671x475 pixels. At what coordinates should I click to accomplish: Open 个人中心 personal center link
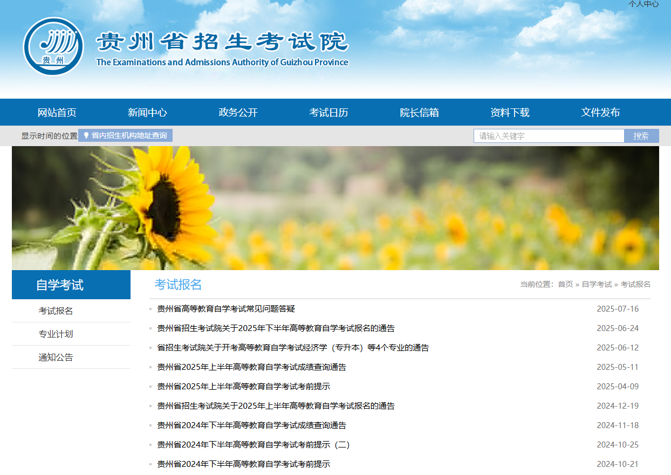coord(643,4)
